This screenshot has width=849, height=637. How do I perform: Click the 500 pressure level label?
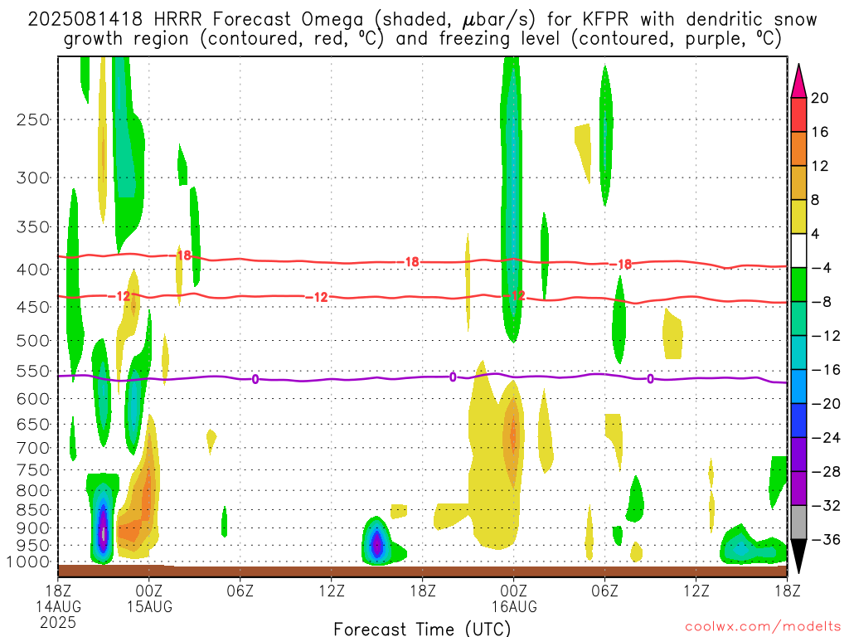point(33,341)
